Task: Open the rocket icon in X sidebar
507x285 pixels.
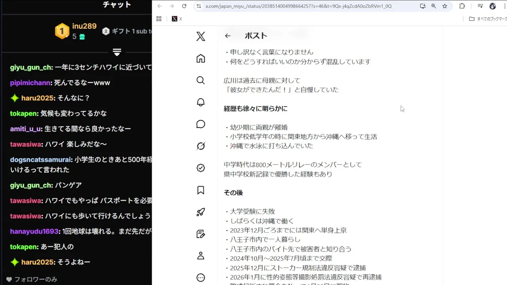Action: (201, 212)
